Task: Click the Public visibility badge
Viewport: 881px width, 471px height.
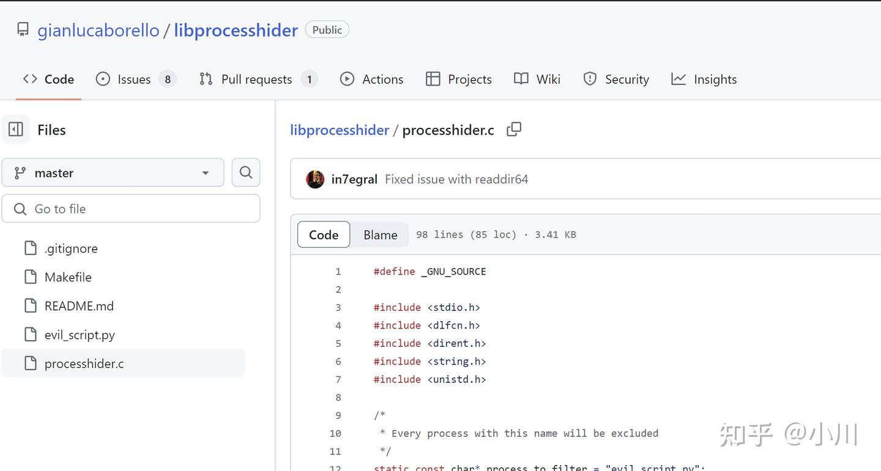Action: tap(327, 29)
